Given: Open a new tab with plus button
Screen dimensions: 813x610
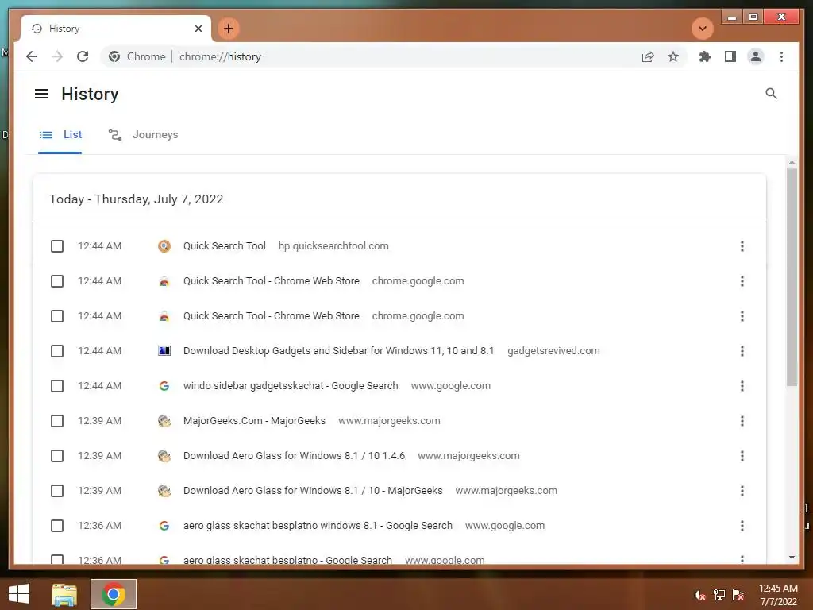Looking at the screenshot, I should point(229,29).
